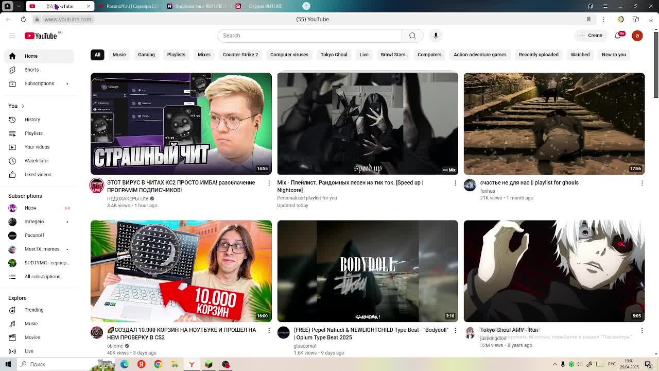Click the search magnifier button
The width and height of the screenshot is (659, 371).
412,36
